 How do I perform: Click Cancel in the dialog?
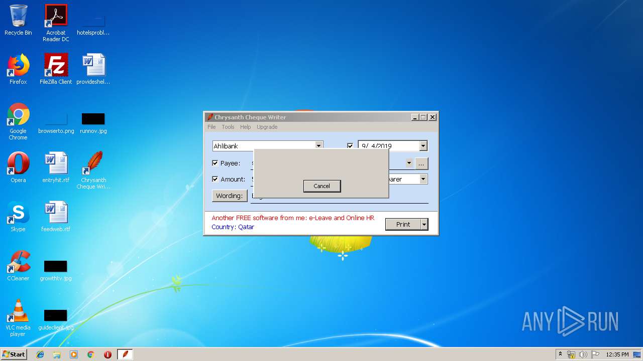click(322, 186)
